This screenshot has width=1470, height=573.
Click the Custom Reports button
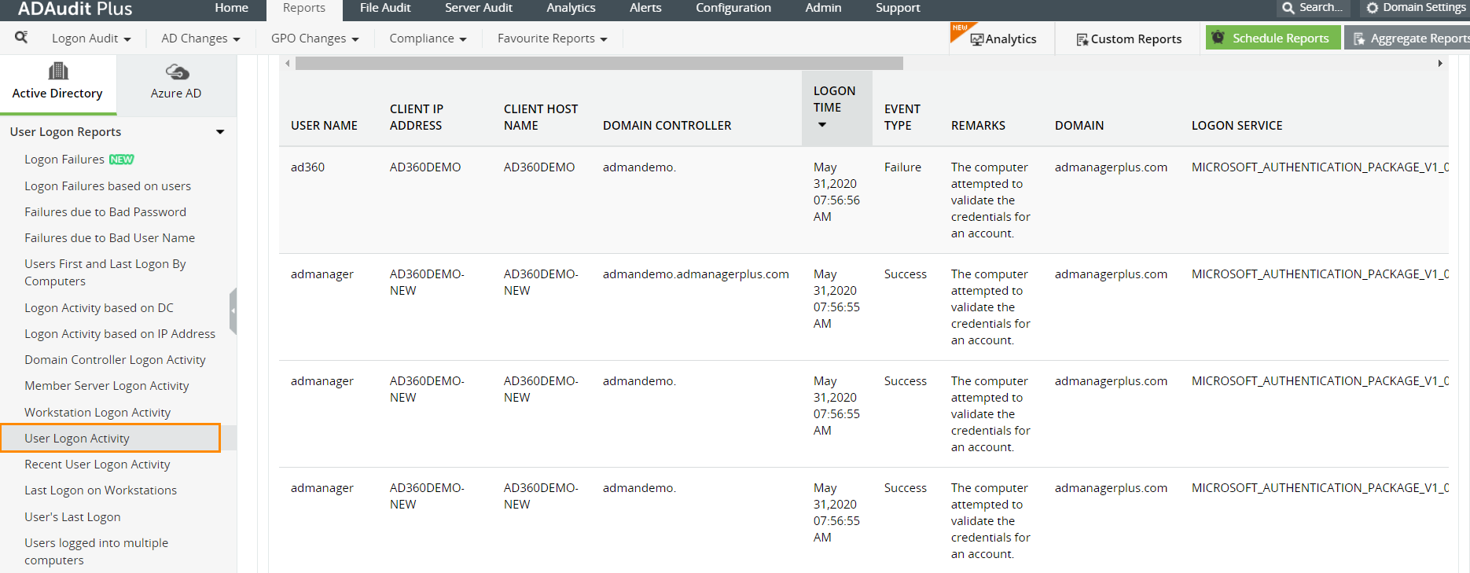point(1129,39)
